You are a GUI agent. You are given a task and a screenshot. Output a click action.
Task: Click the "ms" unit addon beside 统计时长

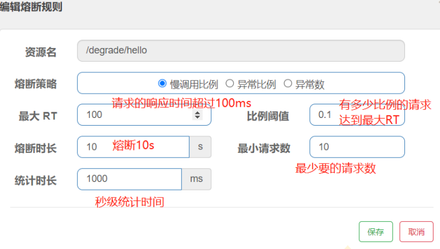196,179
